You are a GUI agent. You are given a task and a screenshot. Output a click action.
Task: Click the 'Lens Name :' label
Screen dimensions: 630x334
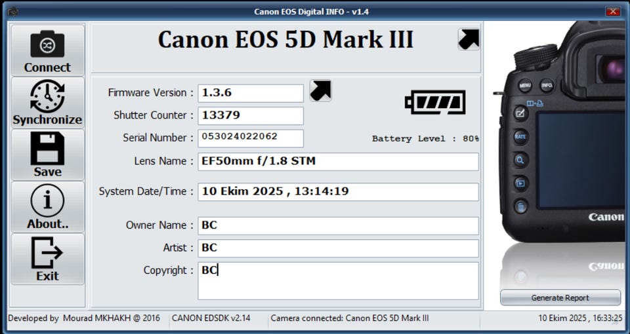pyautogui.click(x=164, y=161)
